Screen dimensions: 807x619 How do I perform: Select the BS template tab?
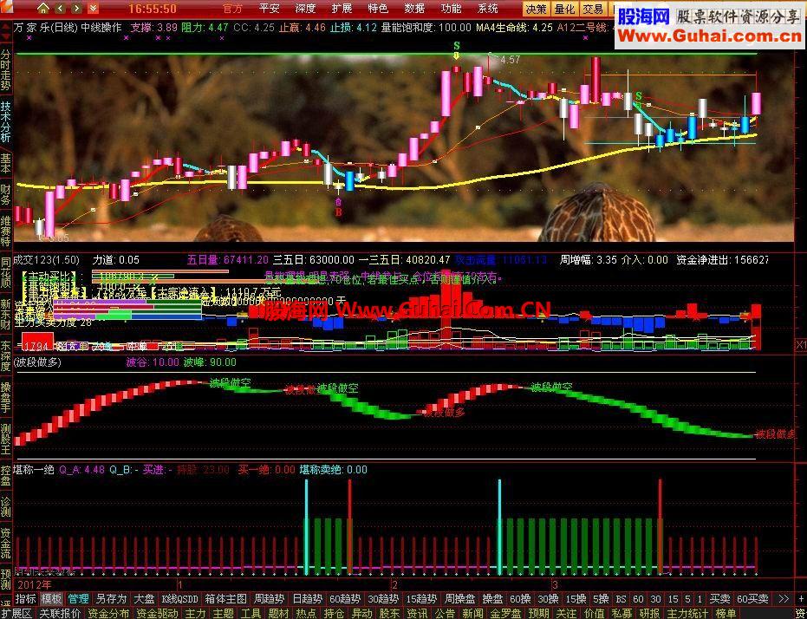click(622, 599)
